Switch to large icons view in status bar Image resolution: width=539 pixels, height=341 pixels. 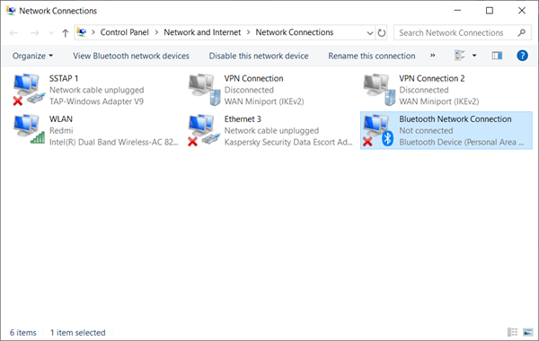528,332
